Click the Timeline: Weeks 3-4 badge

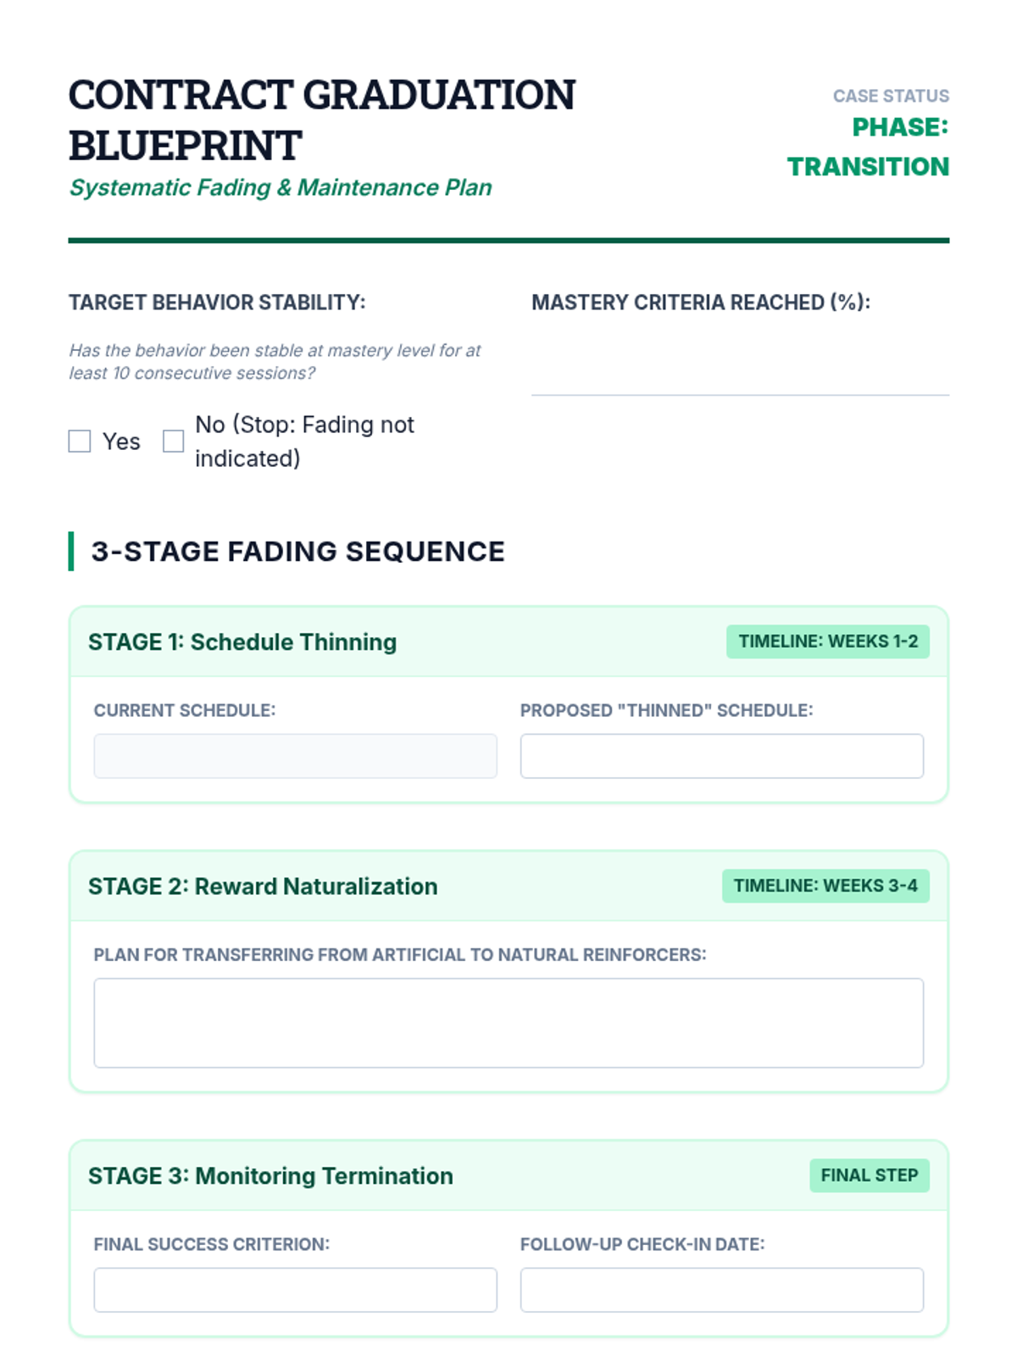point(825,886)
